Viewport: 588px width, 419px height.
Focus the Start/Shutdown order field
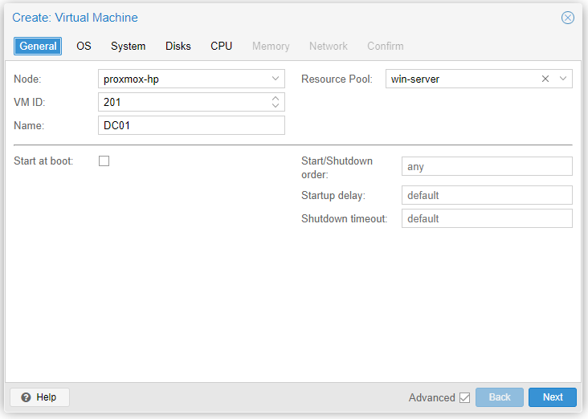pyautogui.click(x=487, y=166)
